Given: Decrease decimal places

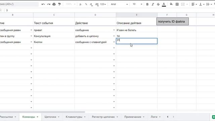Looking at the screenshot, I should click(x=91, y=4).
